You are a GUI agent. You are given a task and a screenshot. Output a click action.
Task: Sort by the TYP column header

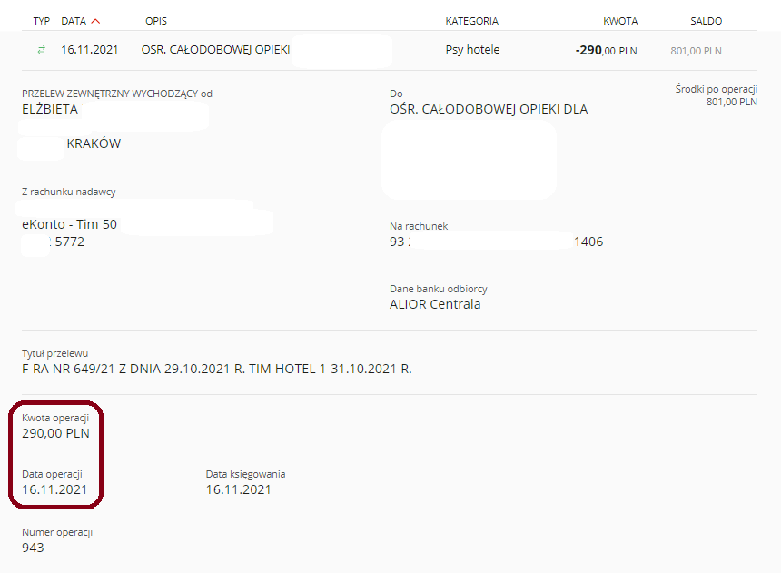tap(42, 21)
